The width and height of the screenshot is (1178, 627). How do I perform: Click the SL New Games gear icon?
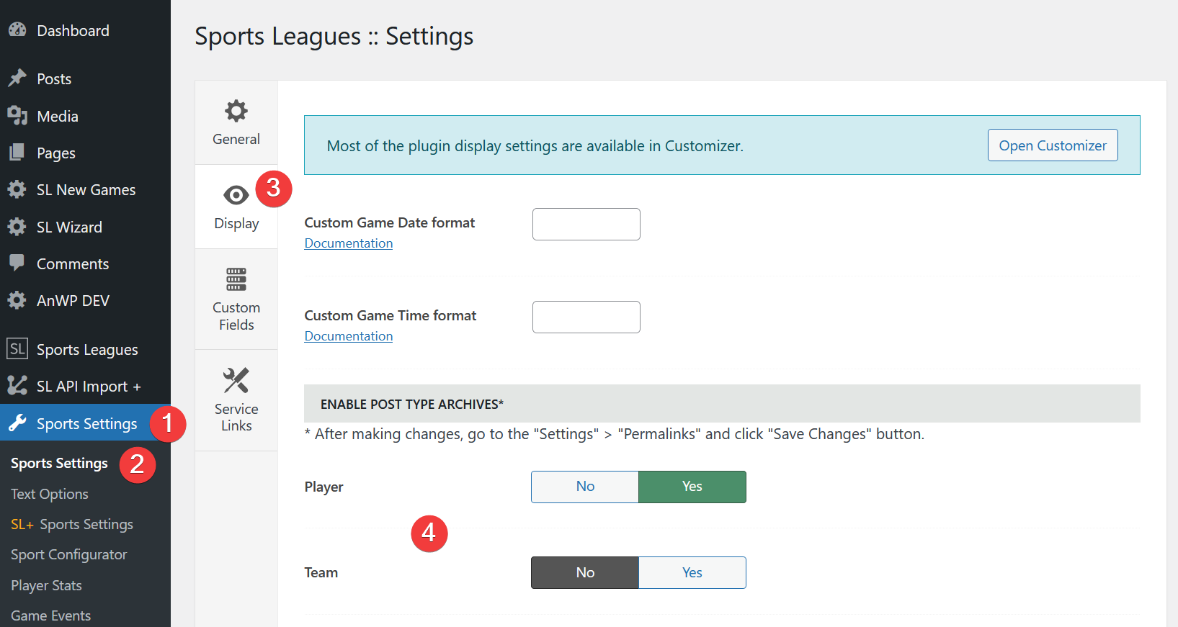point(17,189)
